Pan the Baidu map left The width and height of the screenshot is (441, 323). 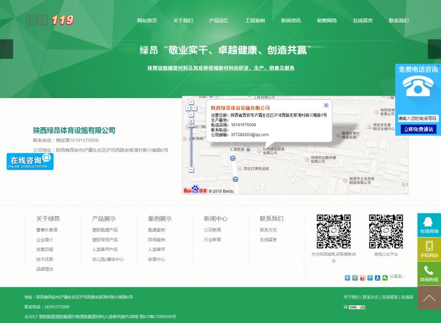(188, 108)
